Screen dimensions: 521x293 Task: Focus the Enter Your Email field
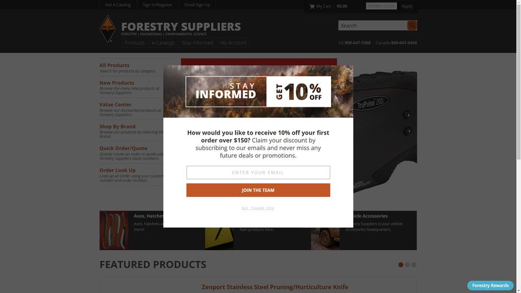click(258, 173)
